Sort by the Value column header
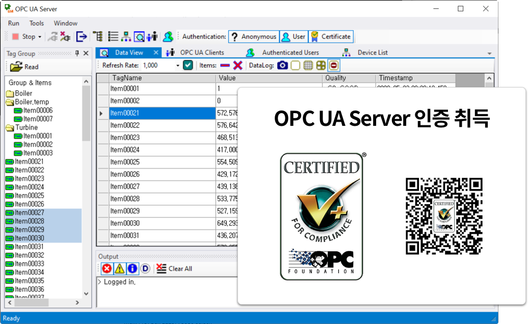 (269, 78)
